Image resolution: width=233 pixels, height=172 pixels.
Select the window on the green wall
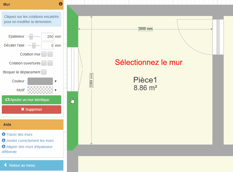pyautogui.click(x=72, y=69)
